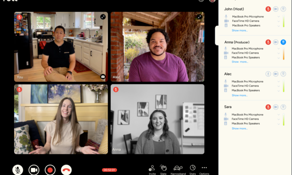Click Sara's speaker device icon

[225, 123]
